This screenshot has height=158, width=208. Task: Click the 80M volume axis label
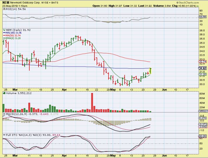tap(202, 94)
